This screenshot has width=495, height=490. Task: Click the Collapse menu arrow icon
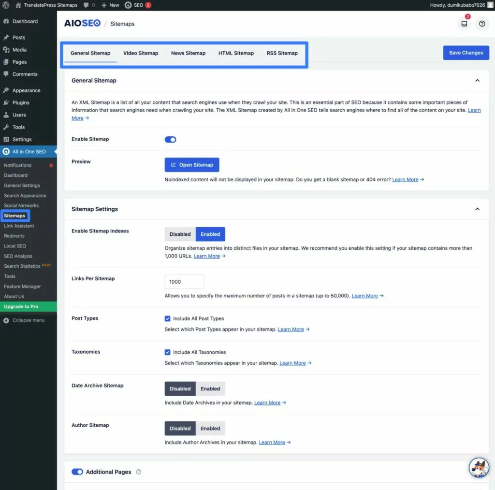pos(6,320)
